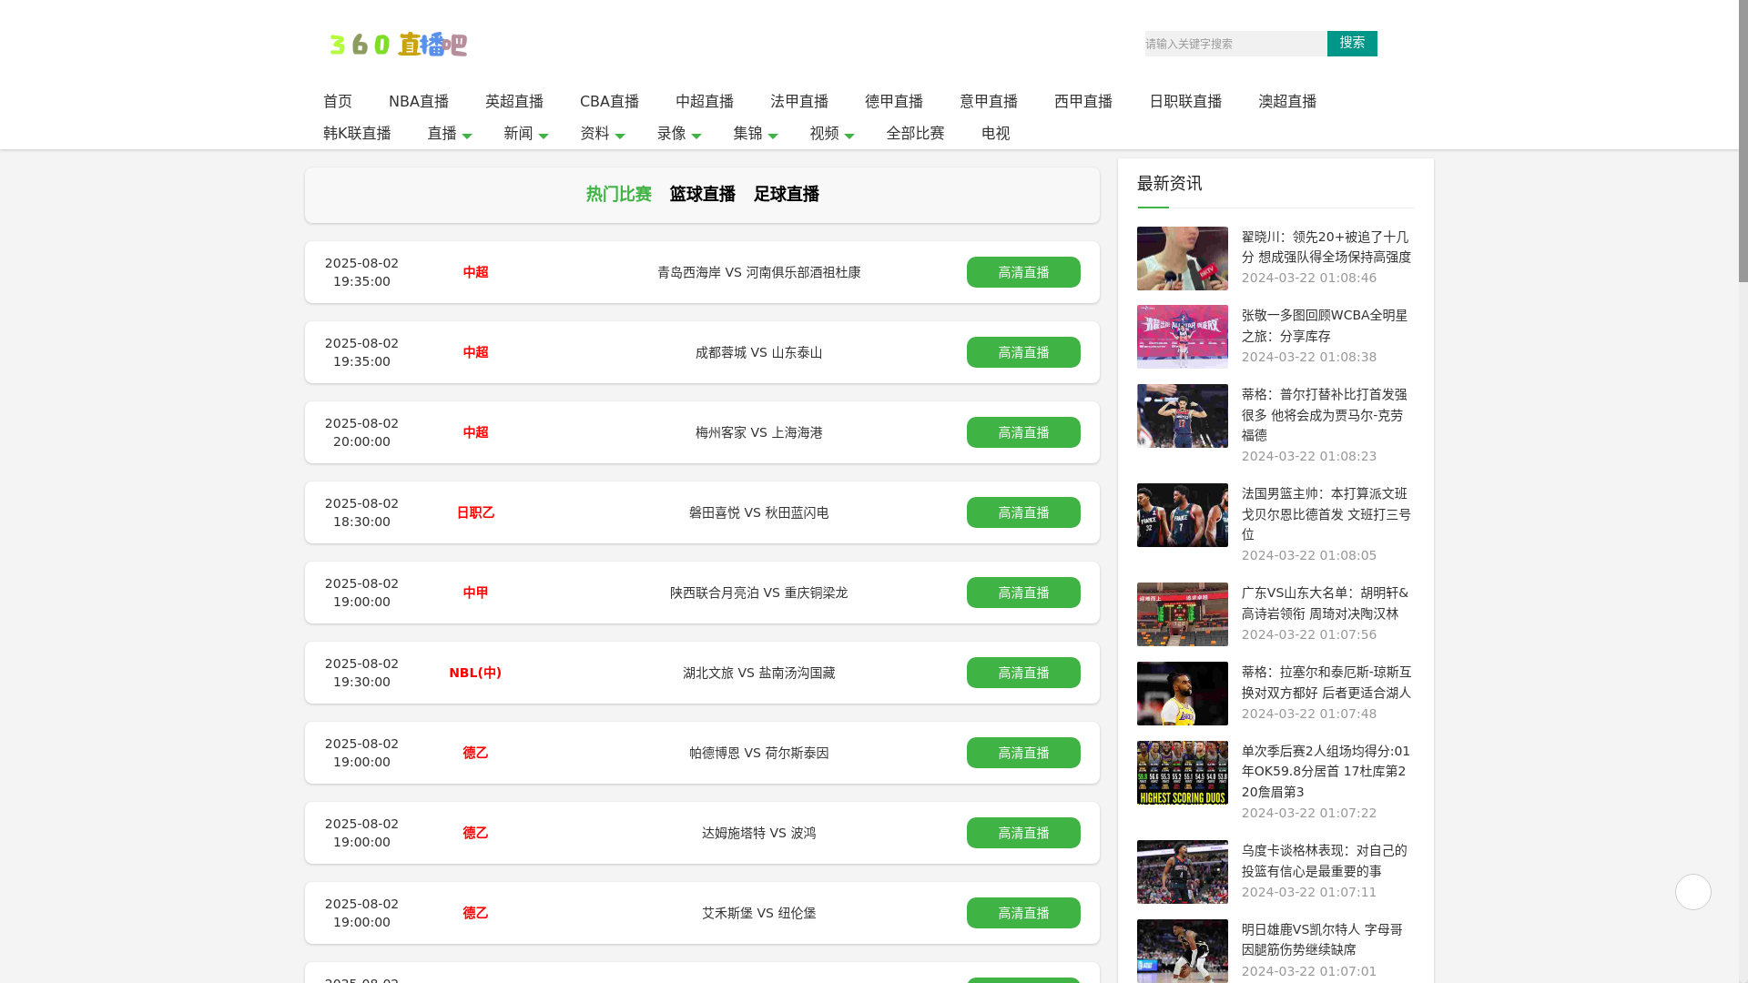
Task: Open 英超直播 in the navigation
Action: (x=514, y=101)
